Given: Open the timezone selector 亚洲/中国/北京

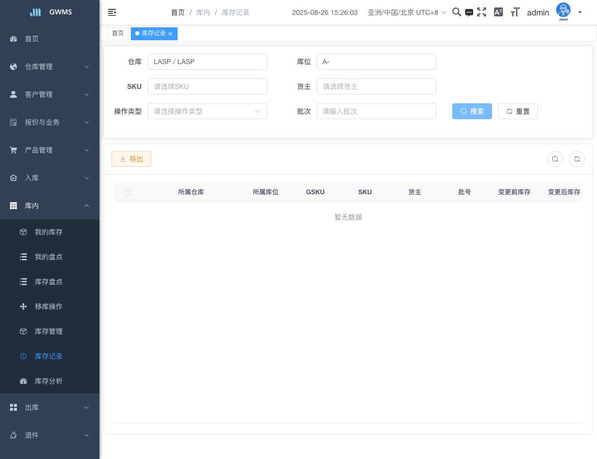Looking at the screenshot, I should click(x=406, y=12).
